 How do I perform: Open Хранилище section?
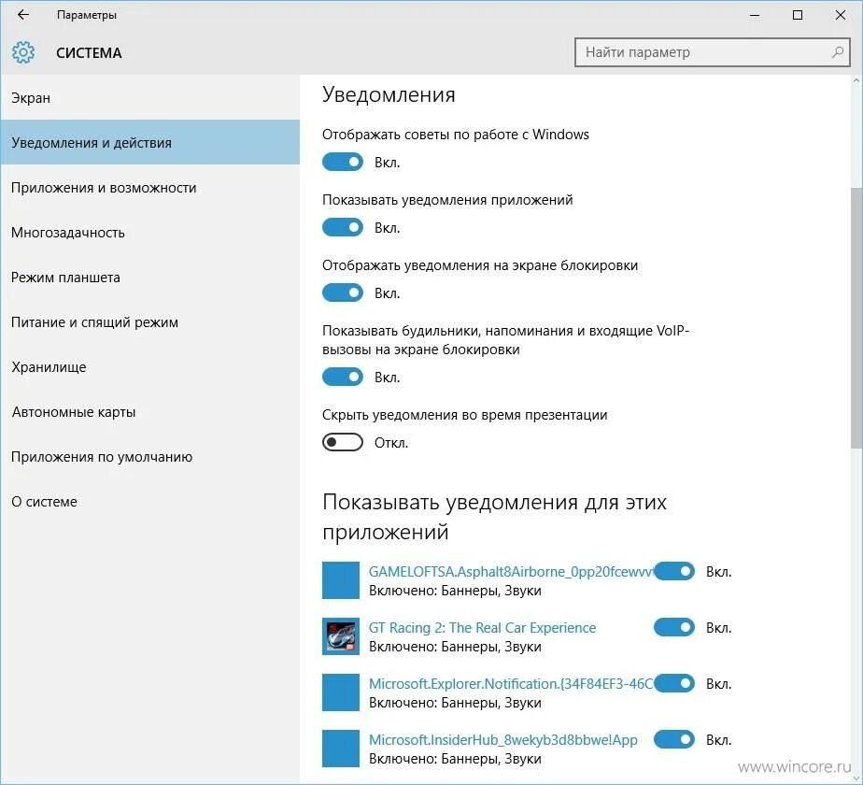point(149,367)
